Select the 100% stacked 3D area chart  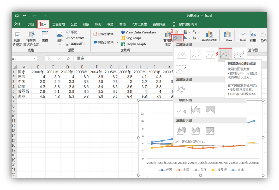click(x=210, y=130)
